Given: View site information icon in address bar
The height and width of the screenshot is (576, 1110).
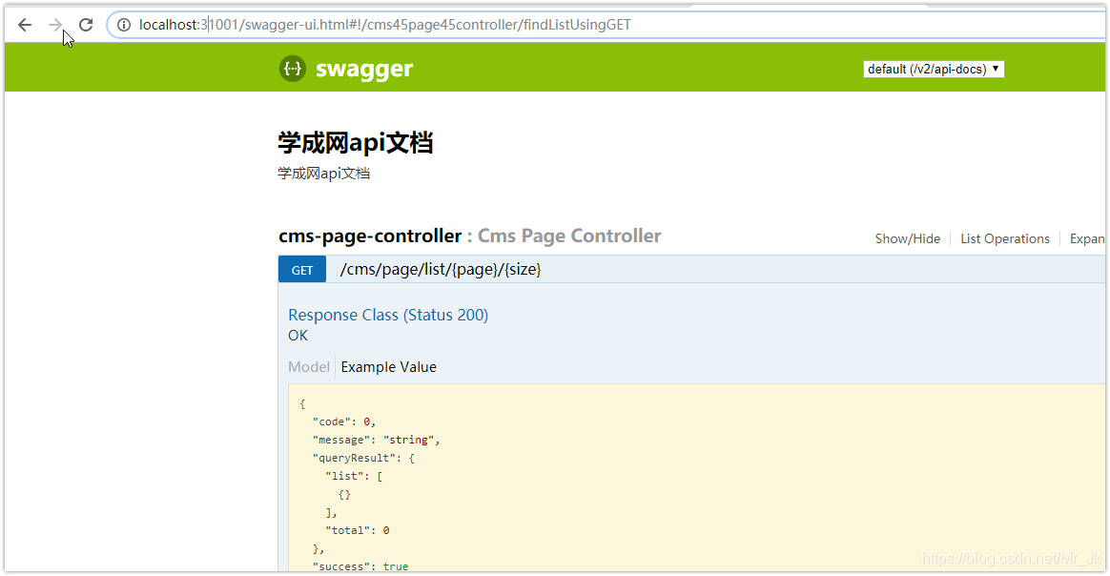Looking at the screenshot, I should tap(124, 25).
